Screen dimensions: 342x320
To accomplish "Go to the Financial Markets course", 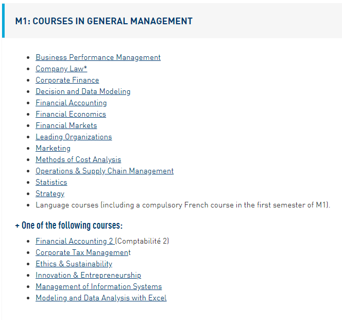I will tap(66, 125).
